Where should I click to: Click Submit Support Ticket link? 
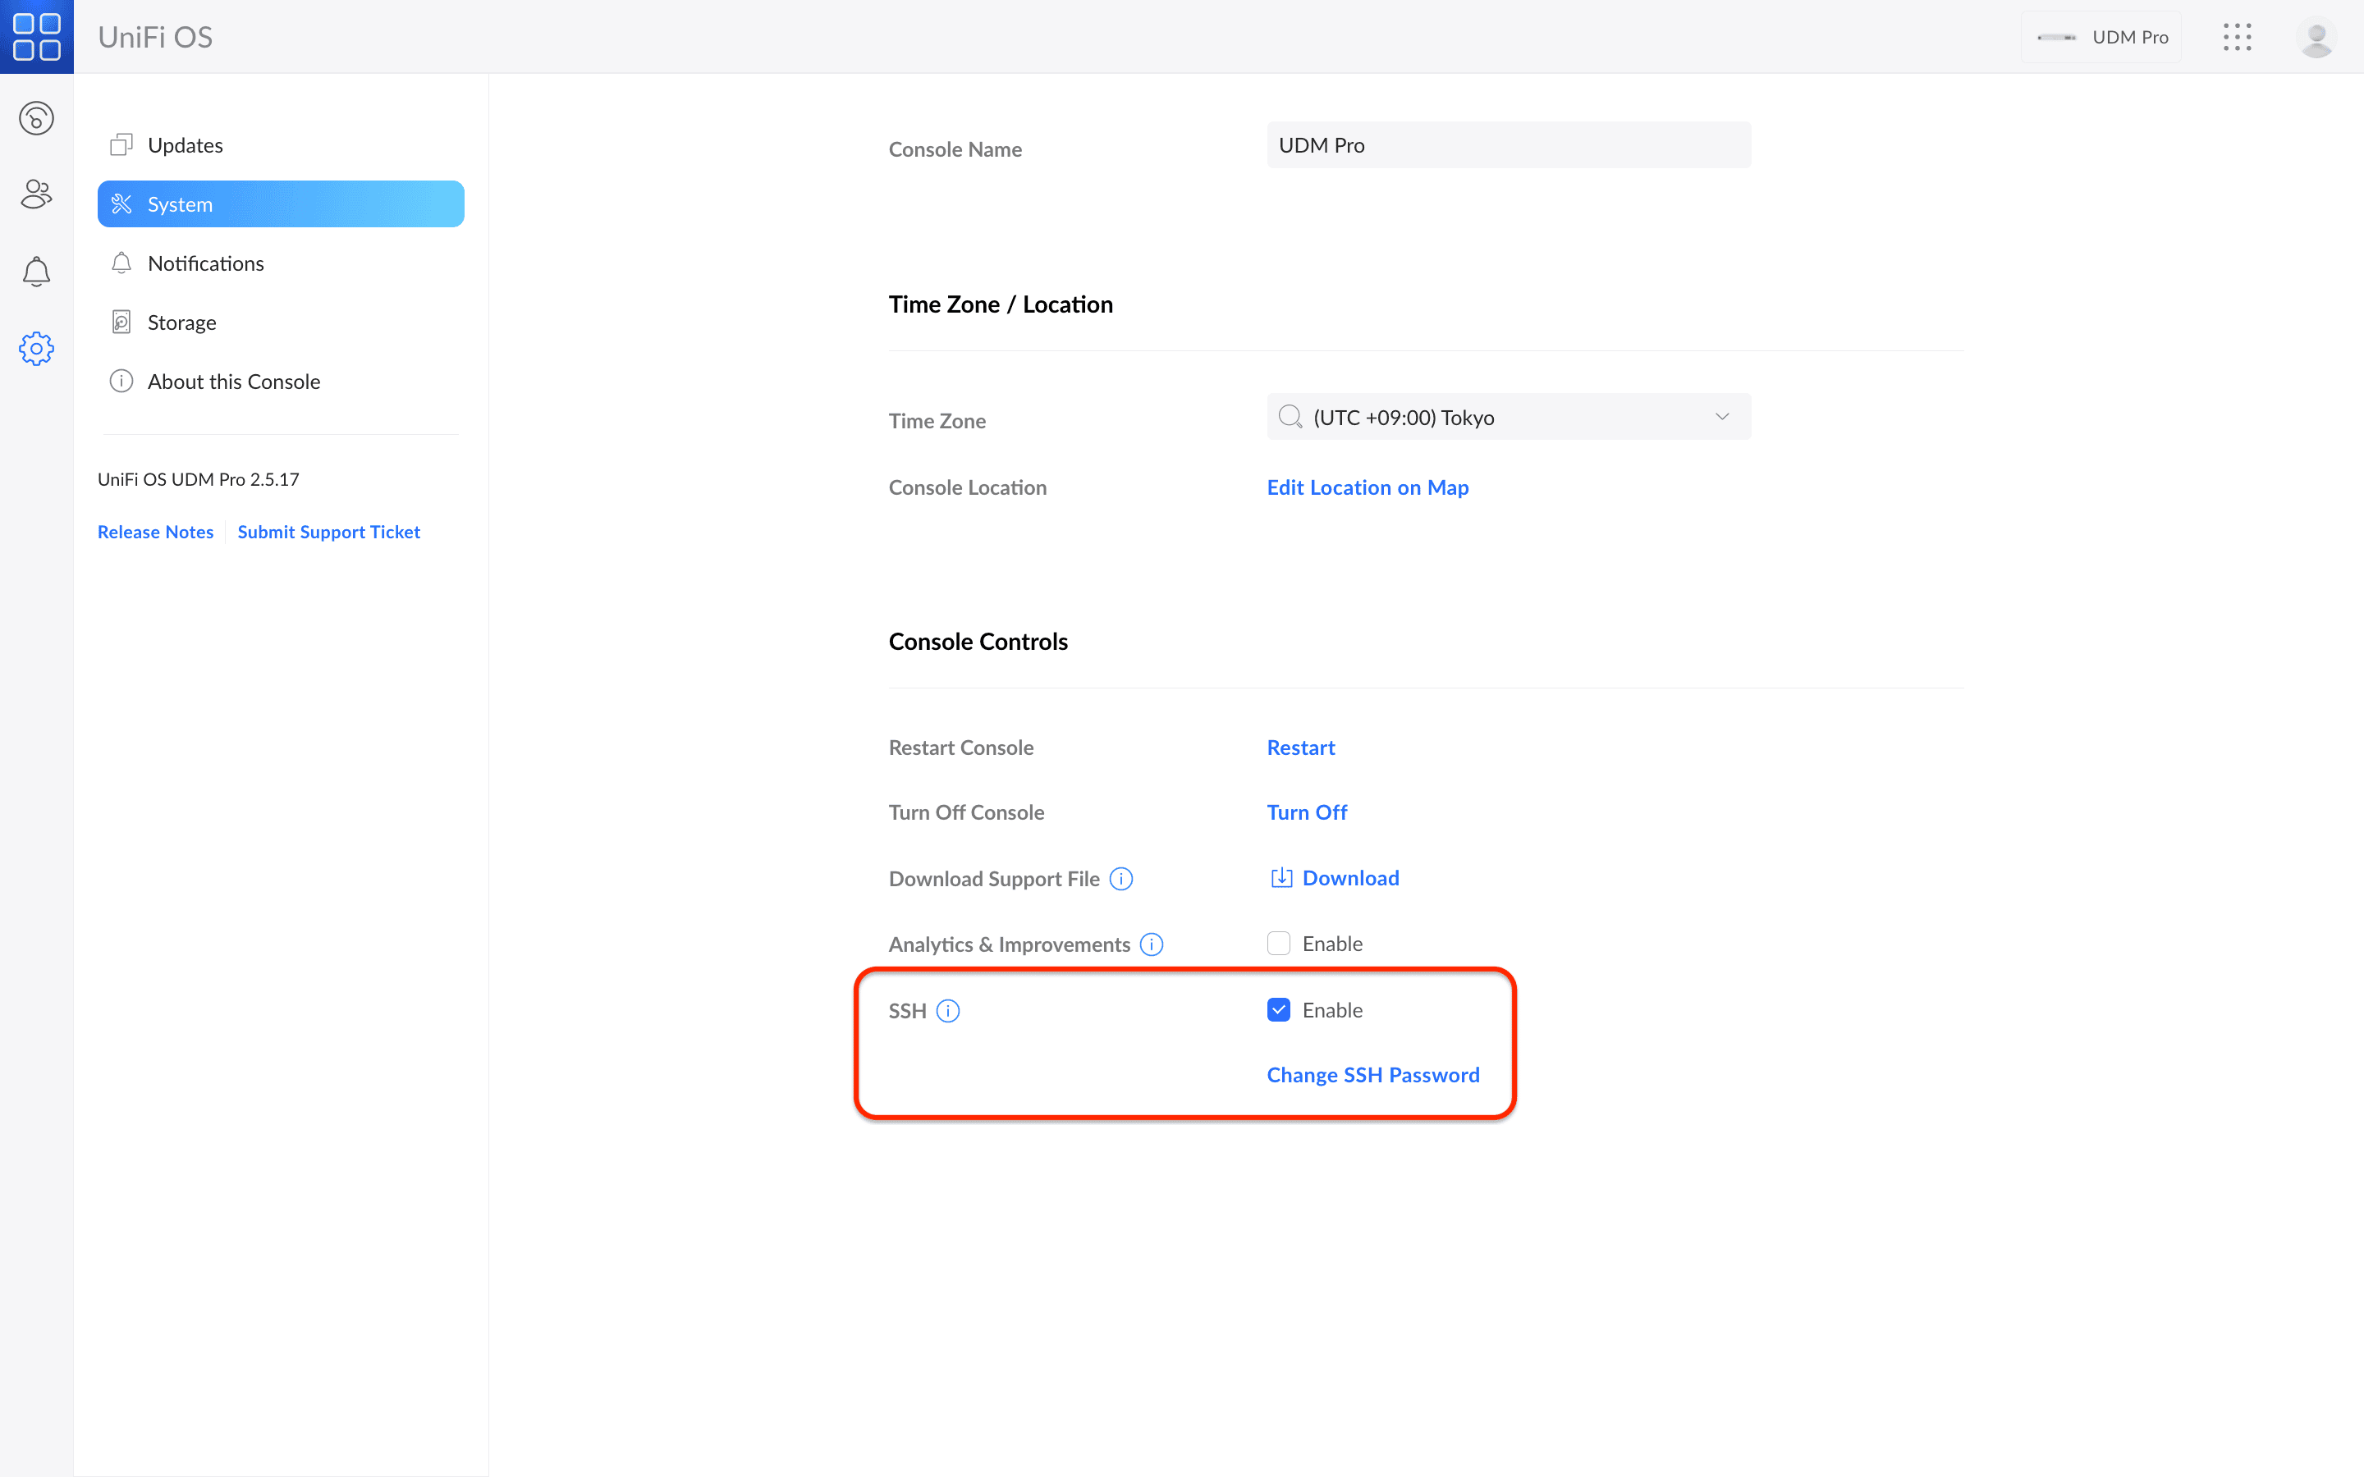click(x=329, y=533)
